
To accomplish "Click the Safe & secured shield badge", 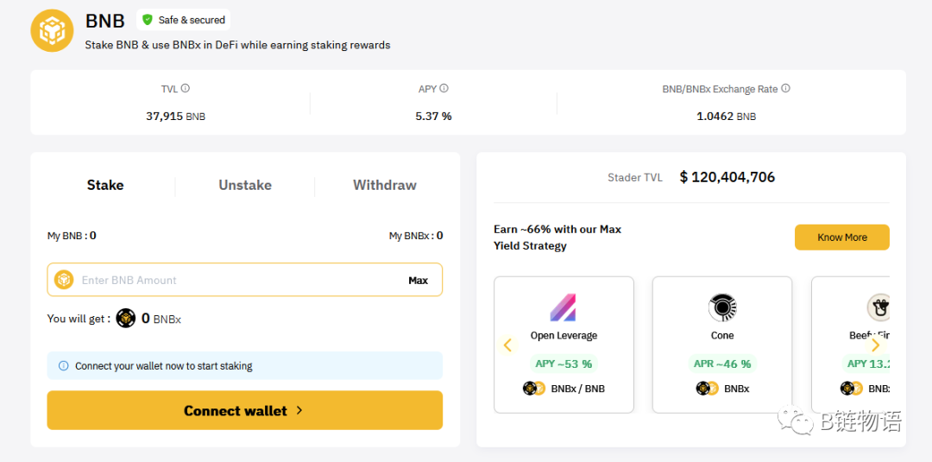I will tap(183, 20).
